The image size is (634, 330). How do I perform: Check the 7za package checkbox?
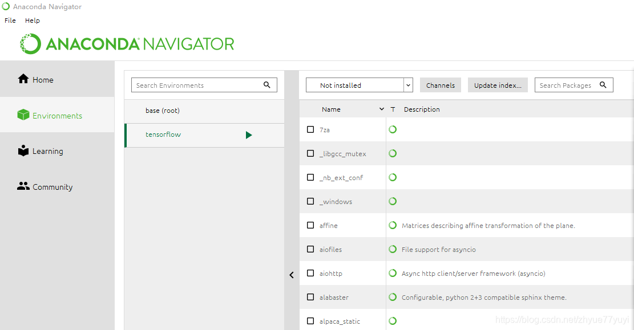[x=310, y=129]
